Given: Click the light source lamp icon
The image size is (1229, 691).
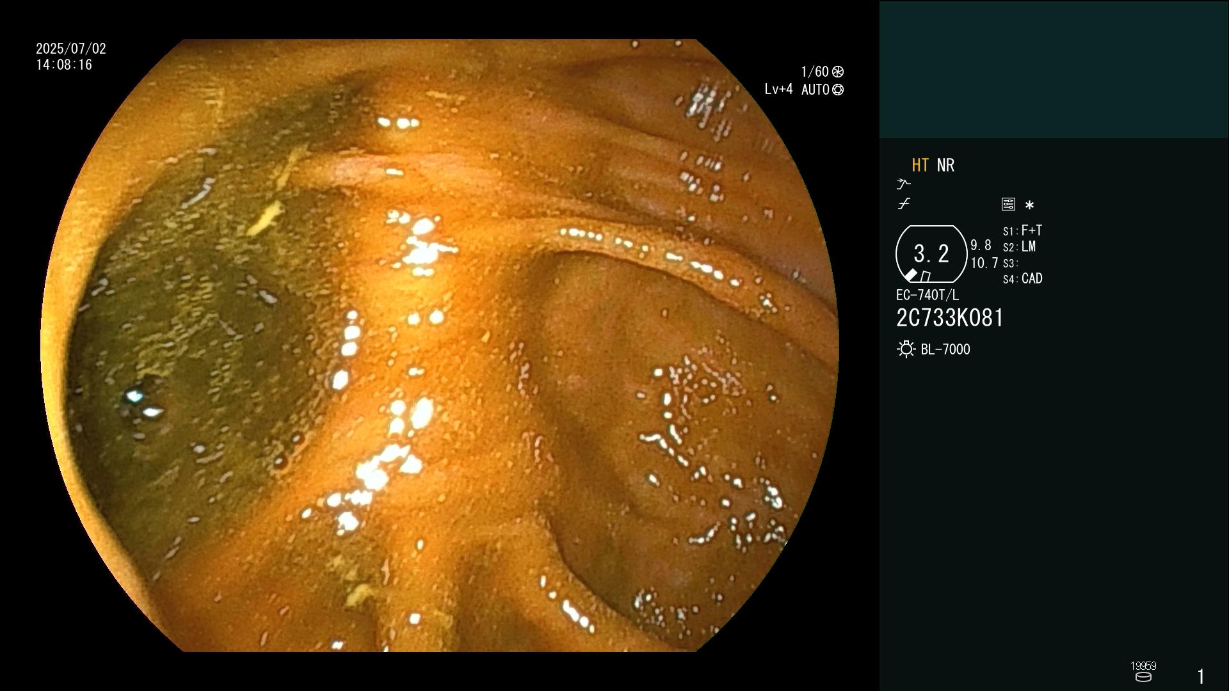Looking at the screenshot, I should [x=906, y=349].
